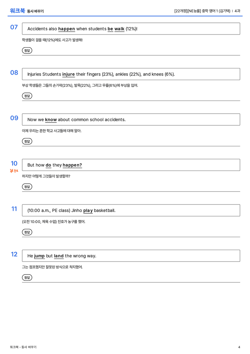Click the underlined word 'land' in sentence 12
Screen dimensions: 250x354
click(x=59, y=256)
